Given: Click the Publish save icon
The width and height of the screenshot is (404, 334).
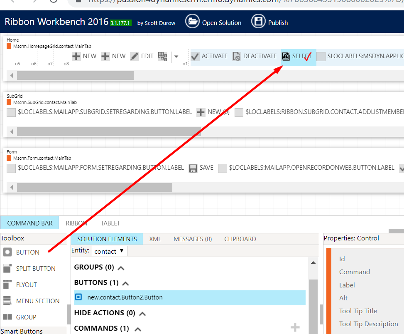Looking at the screenshot, I should [x=258, y=22].
